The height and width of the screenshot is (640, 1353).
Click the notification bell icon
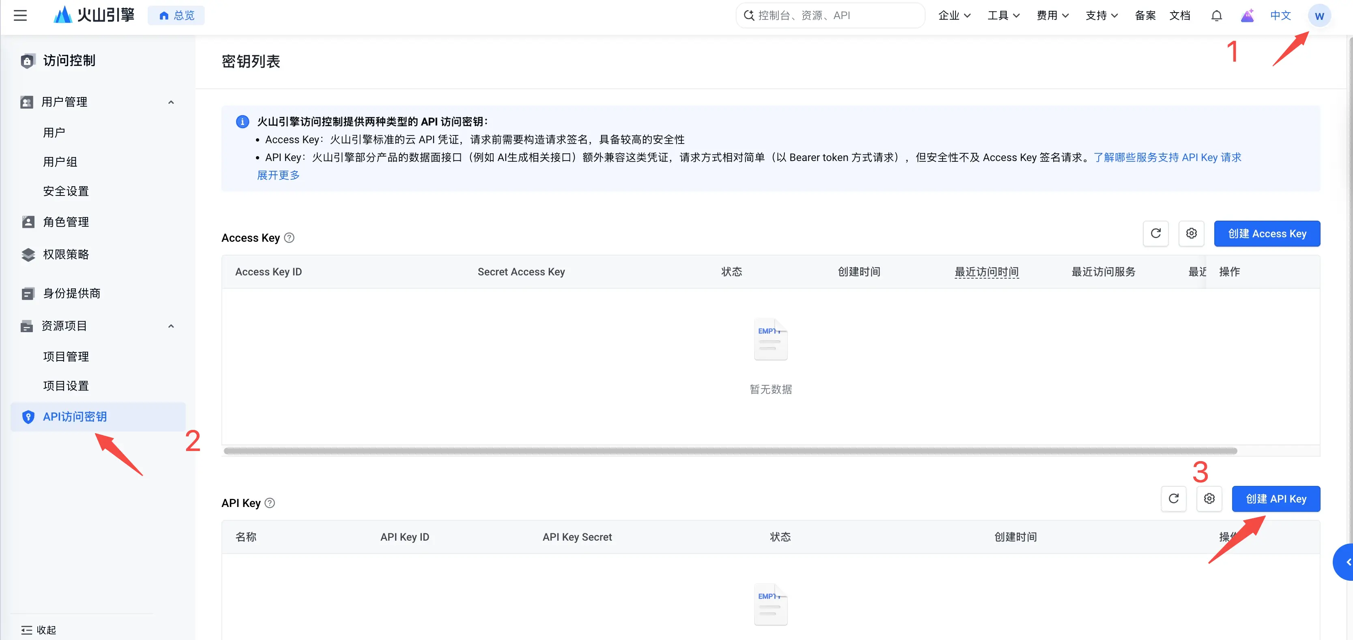[x=1216, y=16]
